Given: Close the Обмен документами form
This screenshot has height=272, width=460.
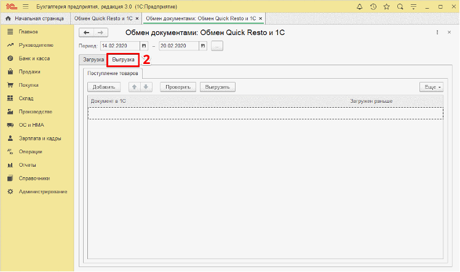Looking at the screenshot, I should (449, 32).
